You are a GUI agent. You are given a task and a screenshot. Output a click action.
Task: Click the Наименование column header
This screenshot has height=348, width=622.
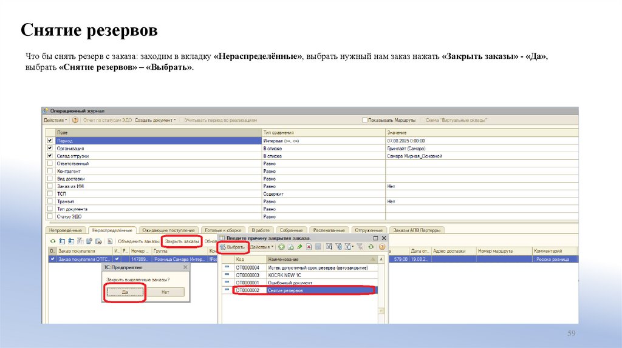[322, 259]
